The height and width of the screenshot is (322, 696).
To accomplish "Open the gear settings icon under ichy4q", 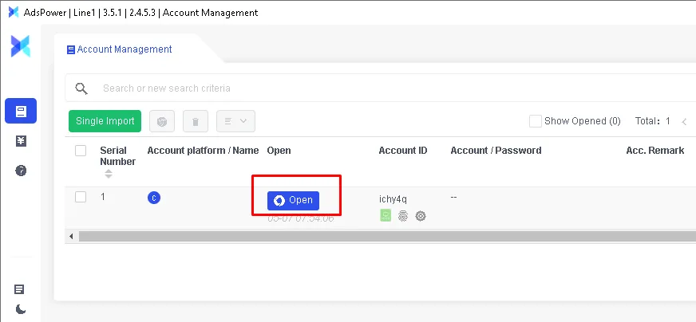I will [x=421, y=215].
